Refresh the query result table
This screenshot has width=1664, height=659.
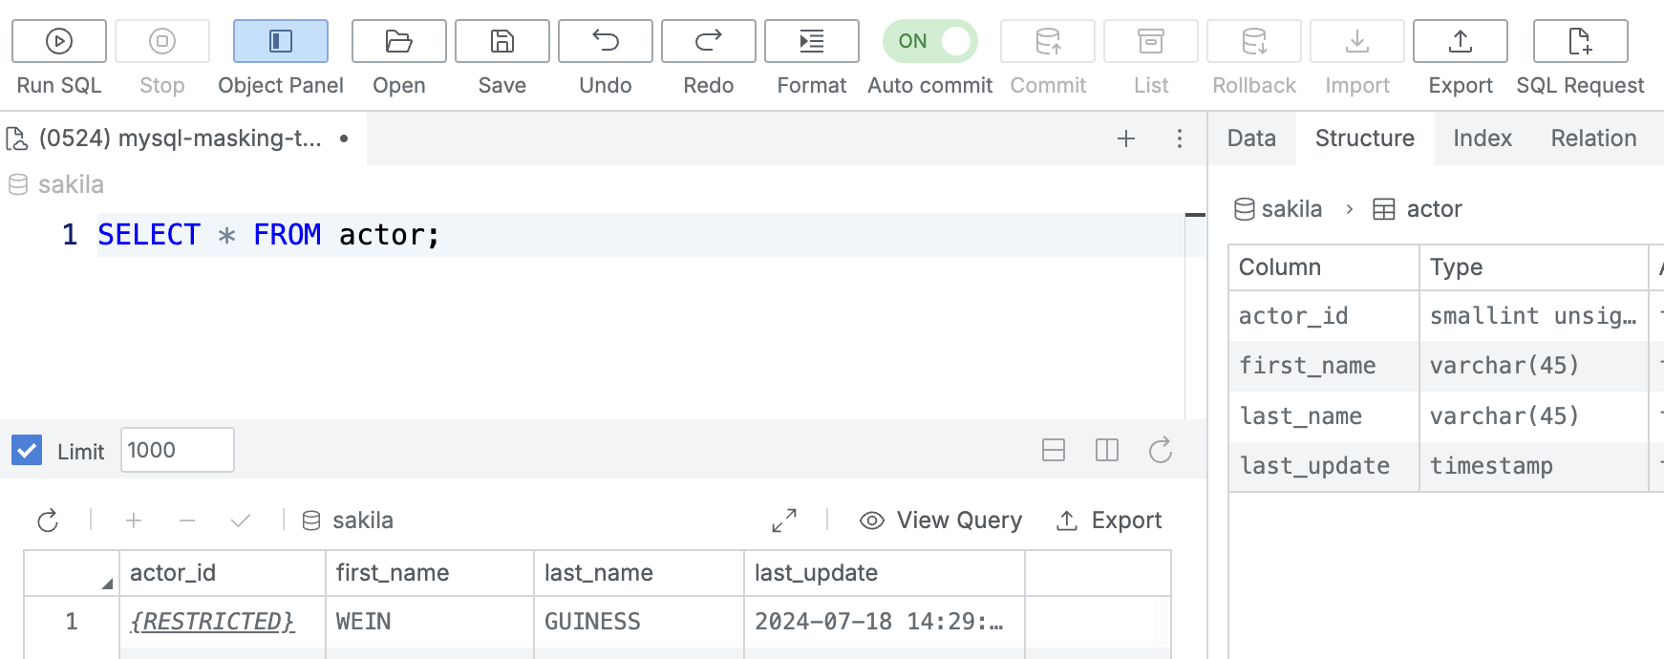point(48,521)
